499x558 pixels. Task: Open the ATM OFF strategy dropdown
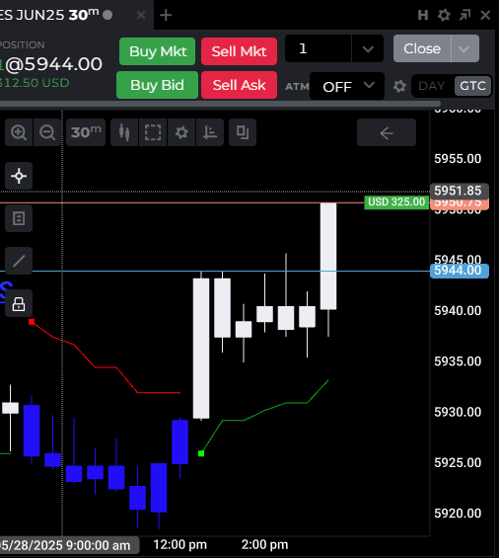(x=347, y=86)
